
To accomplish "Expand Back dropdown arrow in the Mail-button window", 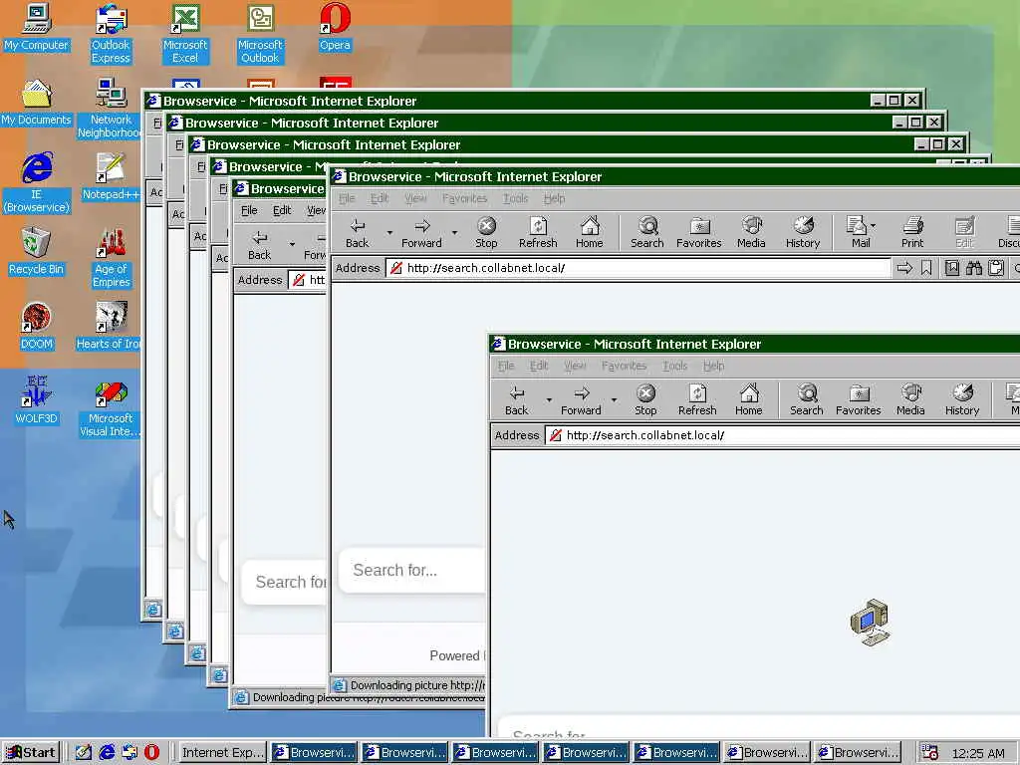I will click(389, 233).
